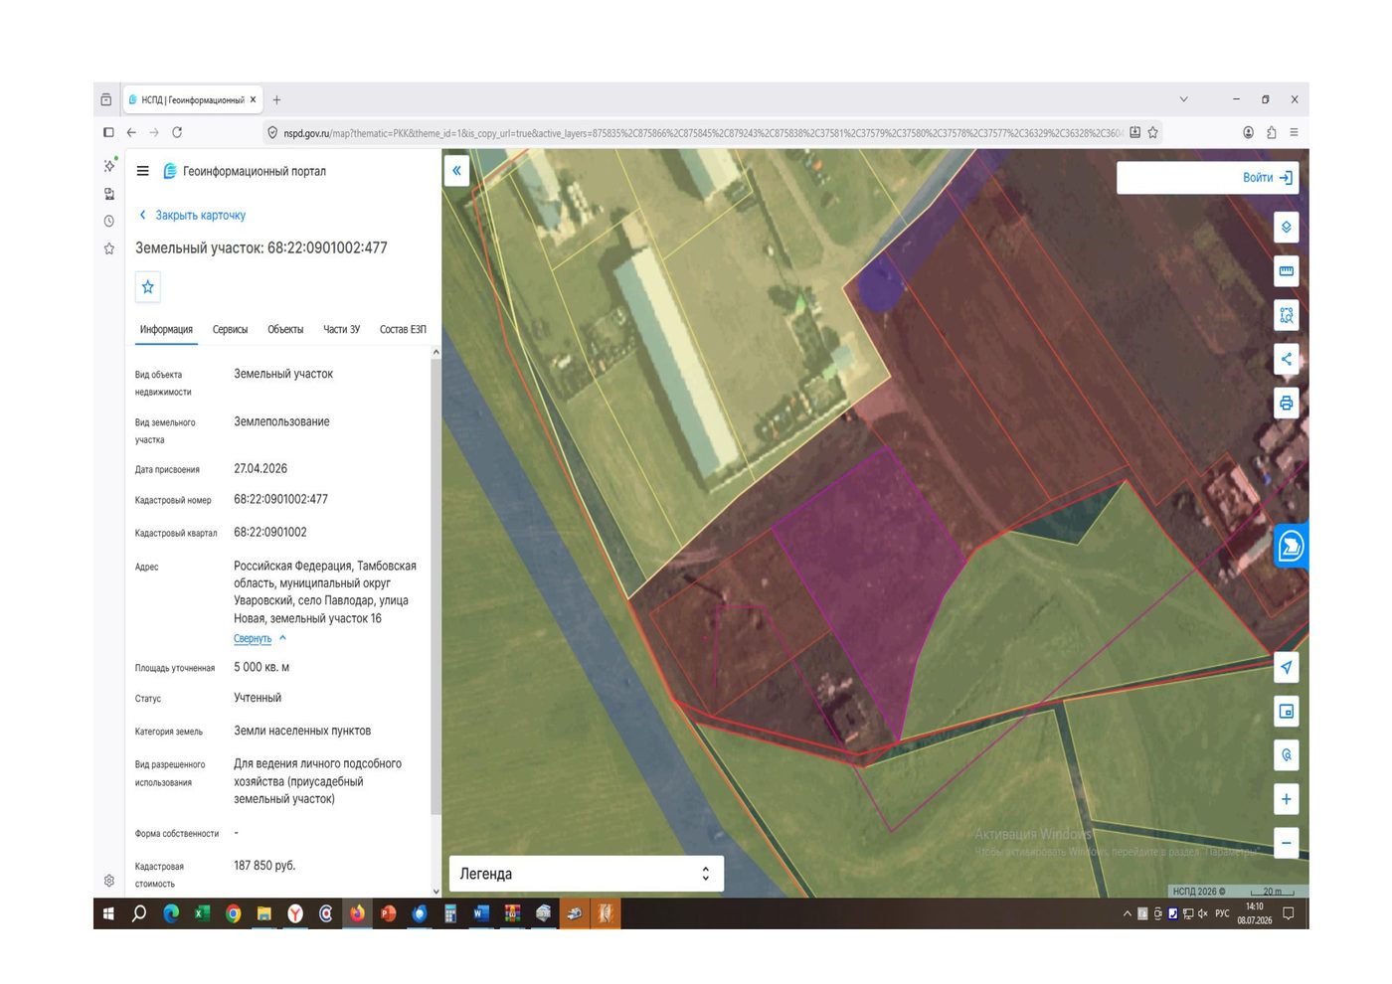Locate my position with the arrow icon
Viewport: 1392px width, 984px height.
pyautogui.click(x=1286, y=667)
